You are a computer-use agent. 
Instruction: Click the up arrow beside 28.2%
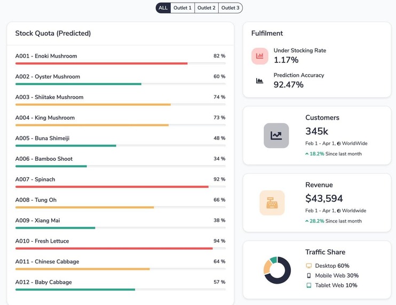(x=307, y=221)
